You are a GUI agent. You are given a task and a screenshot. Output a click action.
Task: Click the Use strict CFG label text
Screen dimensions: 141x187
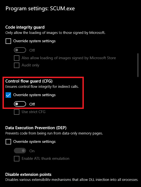34,112
